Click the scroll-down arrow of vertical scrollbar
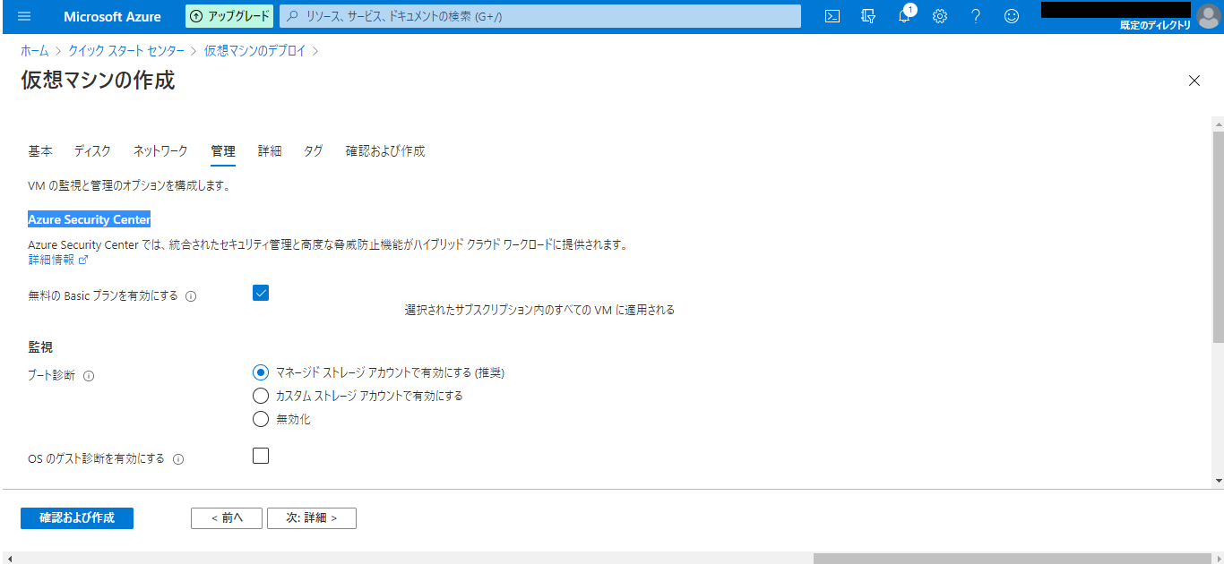This screenshot has height=564, width=1224. click(x=1218, y=481)
